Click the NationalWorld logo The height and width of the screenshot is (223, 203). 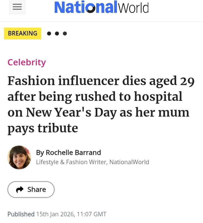[x=101, y=8]
